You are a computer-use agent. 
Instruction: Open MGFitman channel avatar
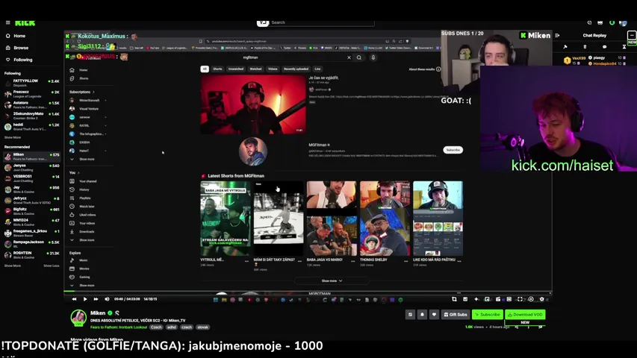252,151
